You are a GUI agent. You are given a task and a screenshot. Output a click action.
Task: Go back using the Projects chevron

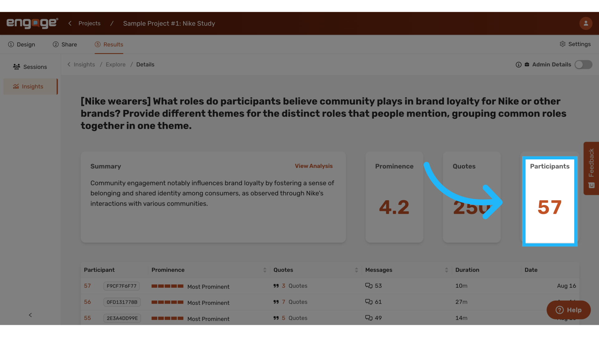(70, 23)
